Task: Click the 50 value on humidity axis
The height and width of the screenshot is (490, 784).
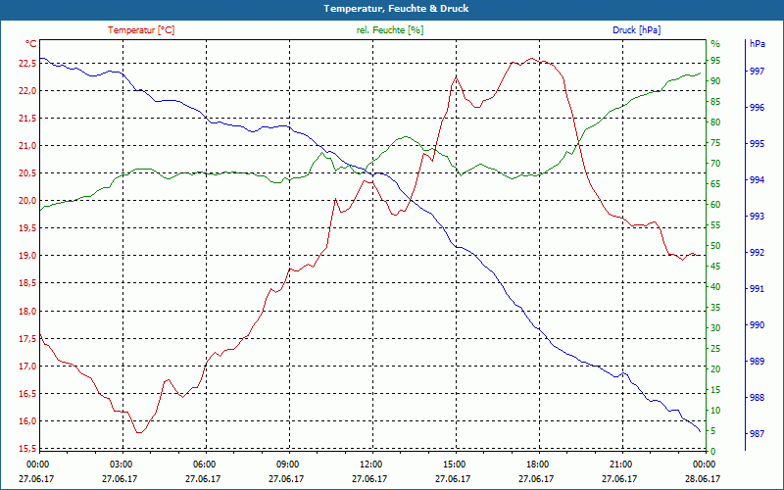Action: [x=716, y=246]
